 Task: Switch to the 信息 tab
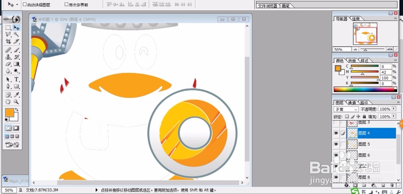(356, 19)
